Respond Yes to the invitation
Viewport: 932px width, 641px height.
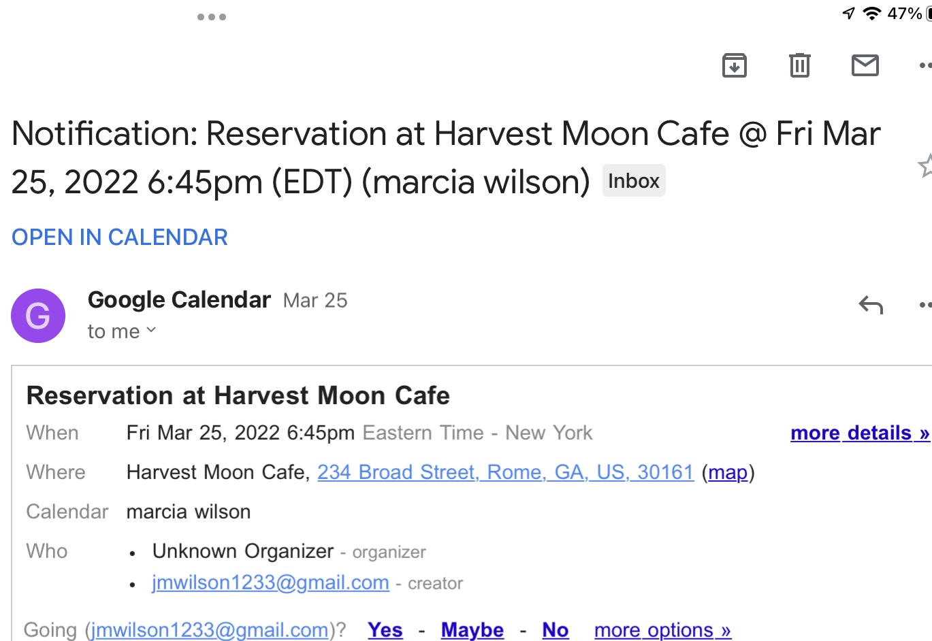[x=385, y=630]
